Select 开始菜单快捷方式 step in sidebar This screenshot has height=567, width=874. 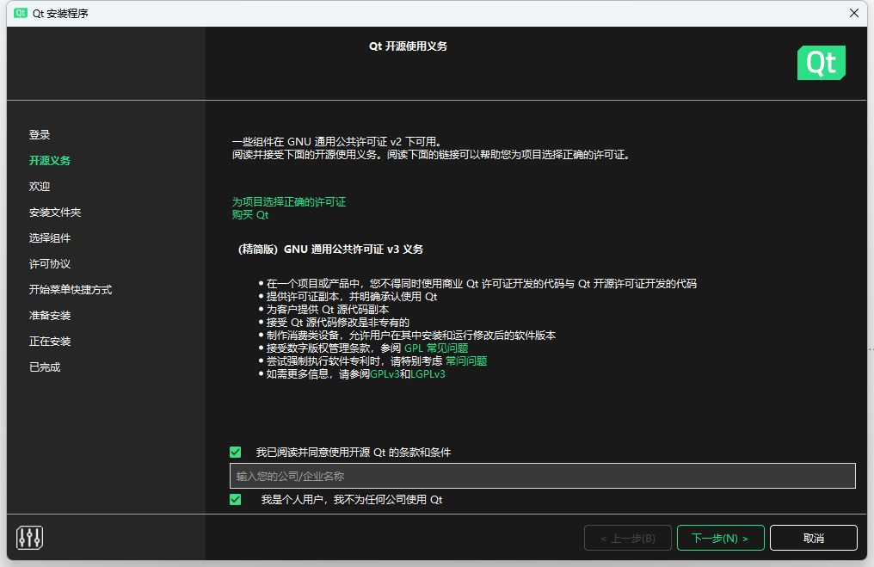coord(71,289)
